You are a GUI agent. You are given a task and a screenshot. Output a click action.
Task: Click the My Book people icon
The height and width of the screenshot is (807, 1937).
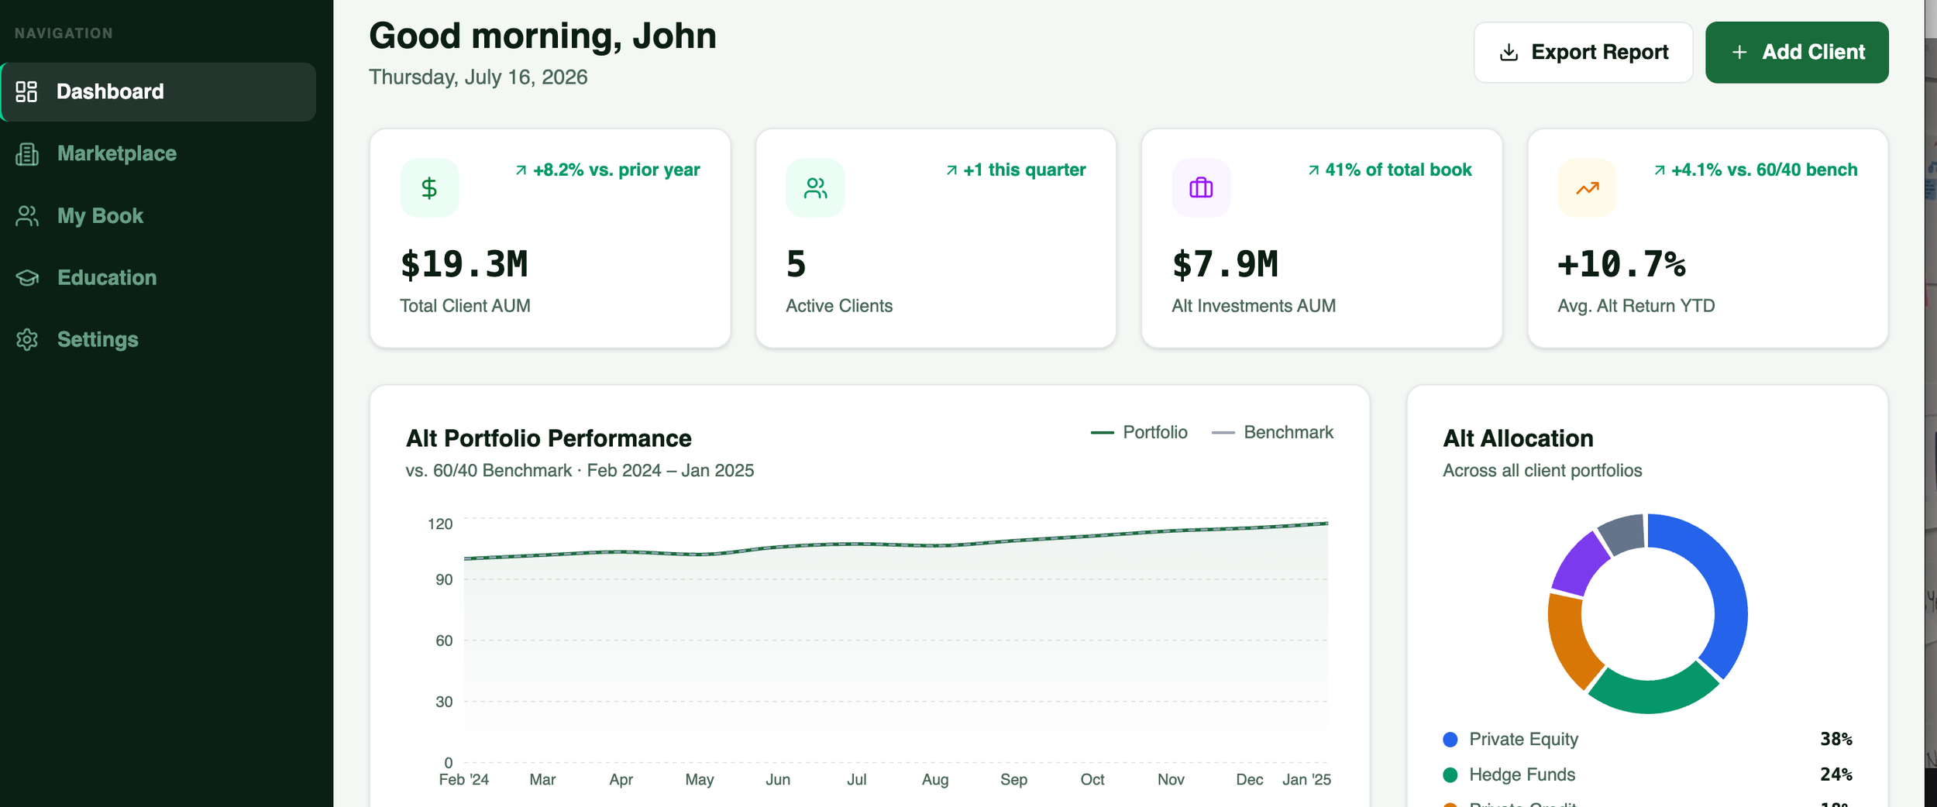click(27, 216)
